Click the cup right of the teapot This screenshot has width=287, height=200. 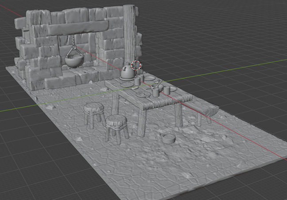coord(137,81)
